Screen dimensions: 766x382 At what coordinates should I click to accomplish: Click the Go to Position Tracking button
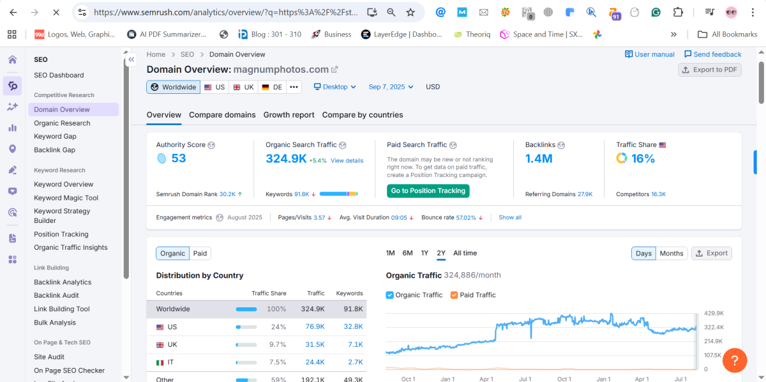tap(428, 191)
